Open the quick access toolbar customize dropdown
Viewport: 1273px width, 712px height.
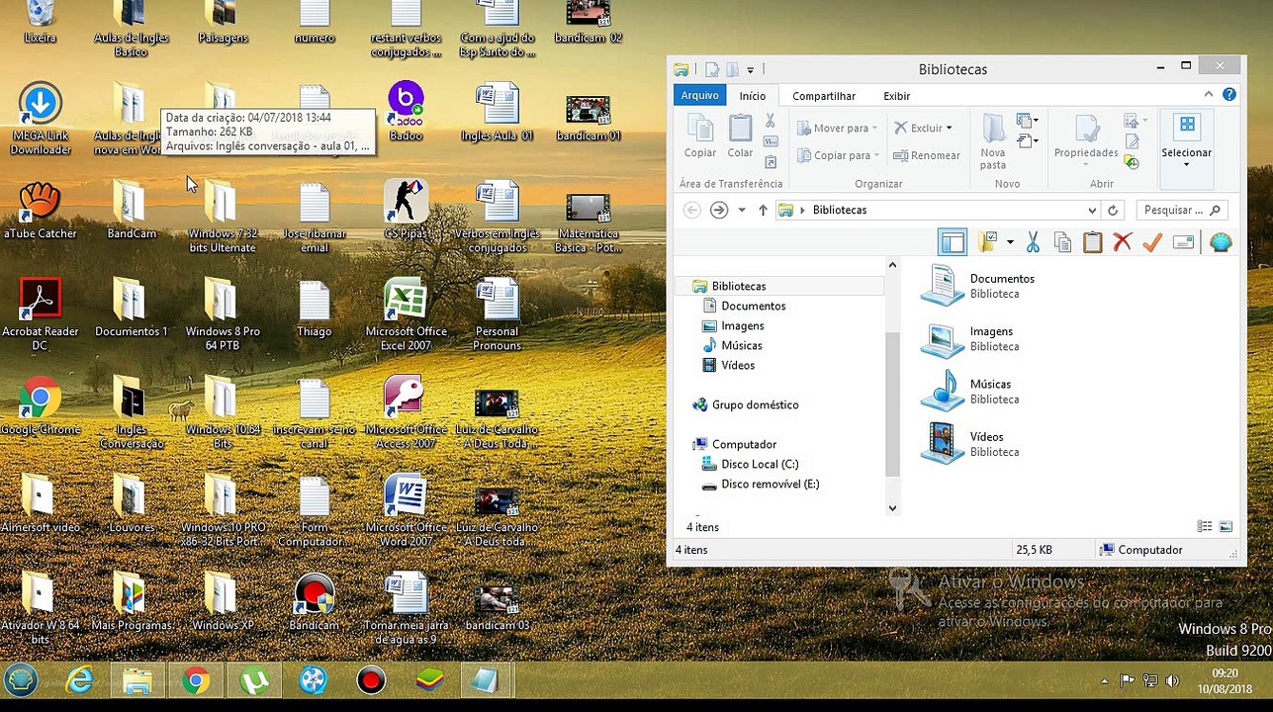coord(750,69)
